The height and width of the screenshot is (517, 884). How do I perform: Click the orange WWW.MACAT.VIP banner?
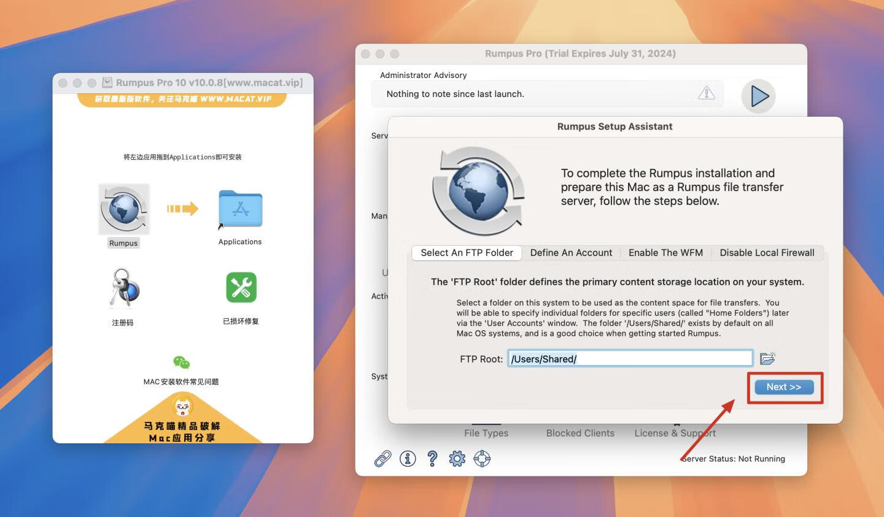182,99
